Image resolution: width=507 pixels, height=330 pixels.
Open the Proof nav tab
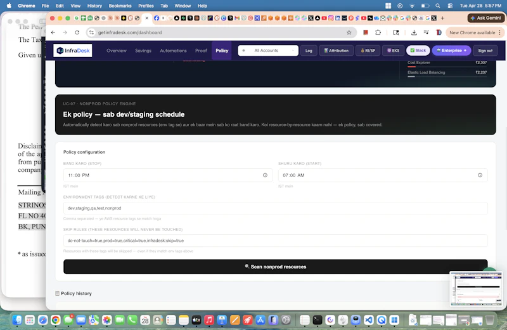pyautogui.click(x=201, y=51)
